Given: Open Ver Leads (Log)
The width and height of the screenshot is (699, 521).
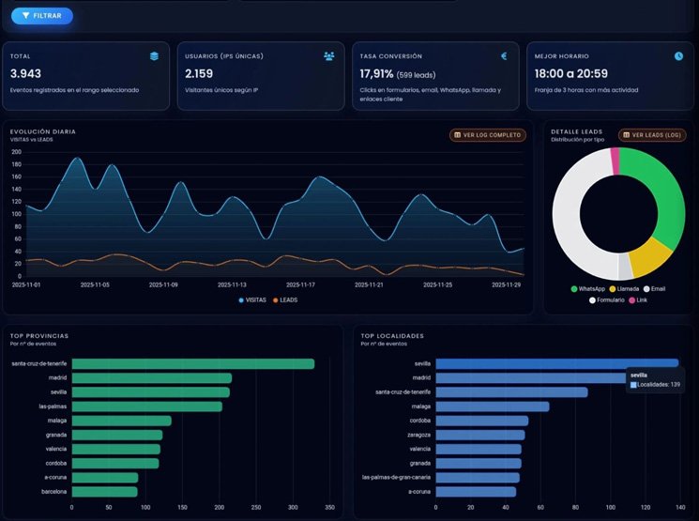Looking at the screenshot, I should coord(651,135).
